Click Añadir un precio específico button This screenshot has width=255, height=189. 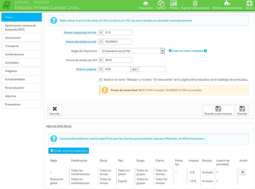[x=69, y=151]
